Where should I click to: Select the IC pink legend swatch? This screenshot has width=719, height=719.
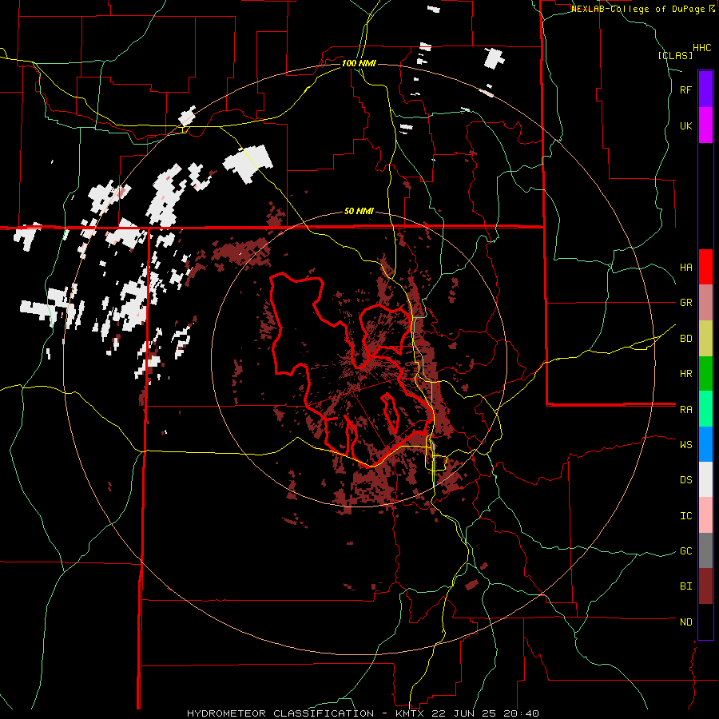click(705, 515)
